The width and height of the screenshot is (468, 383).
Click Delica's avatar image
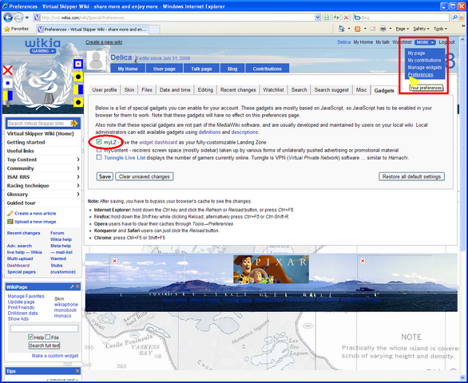(96, 61)
